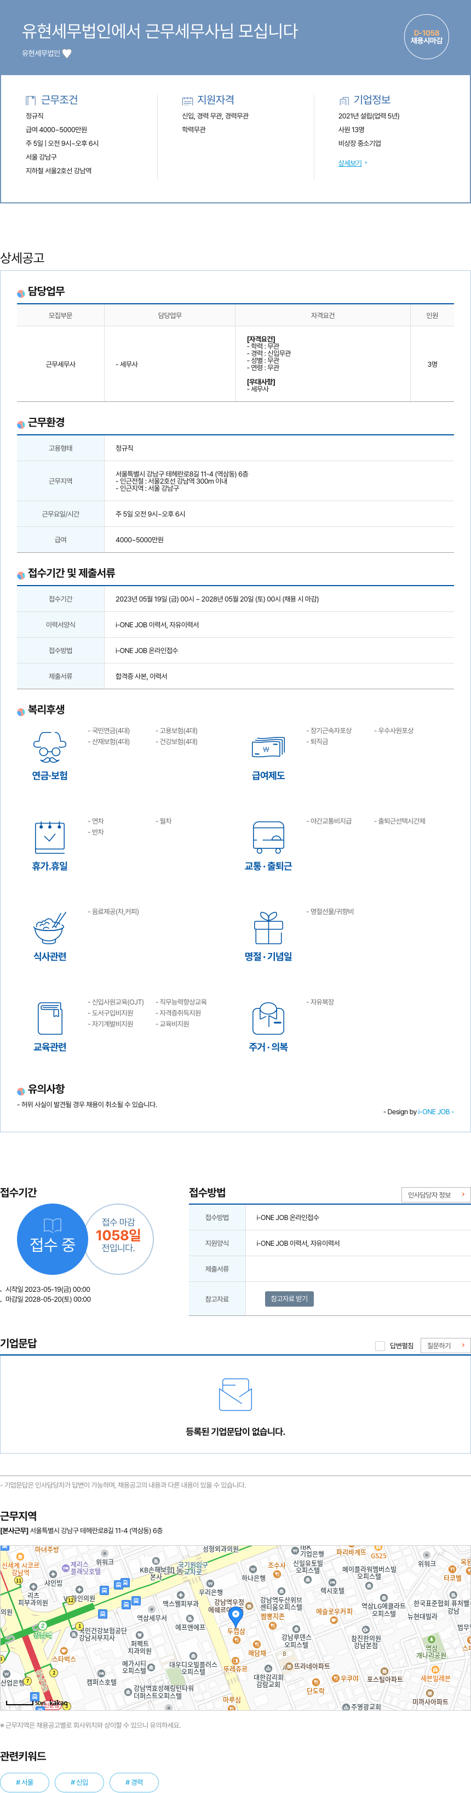Click the 접수 중 status circle
Screen dimensions: 471x1793
click(53, 1239)
